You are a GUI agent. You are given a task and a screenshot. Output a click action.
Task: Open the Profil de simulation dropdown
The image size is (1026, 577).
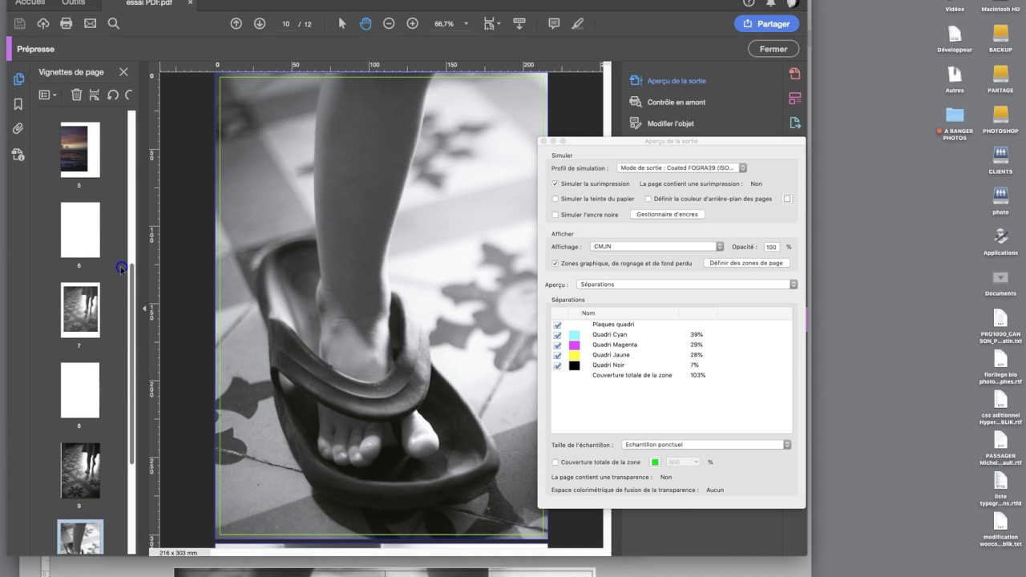point(682,168)
